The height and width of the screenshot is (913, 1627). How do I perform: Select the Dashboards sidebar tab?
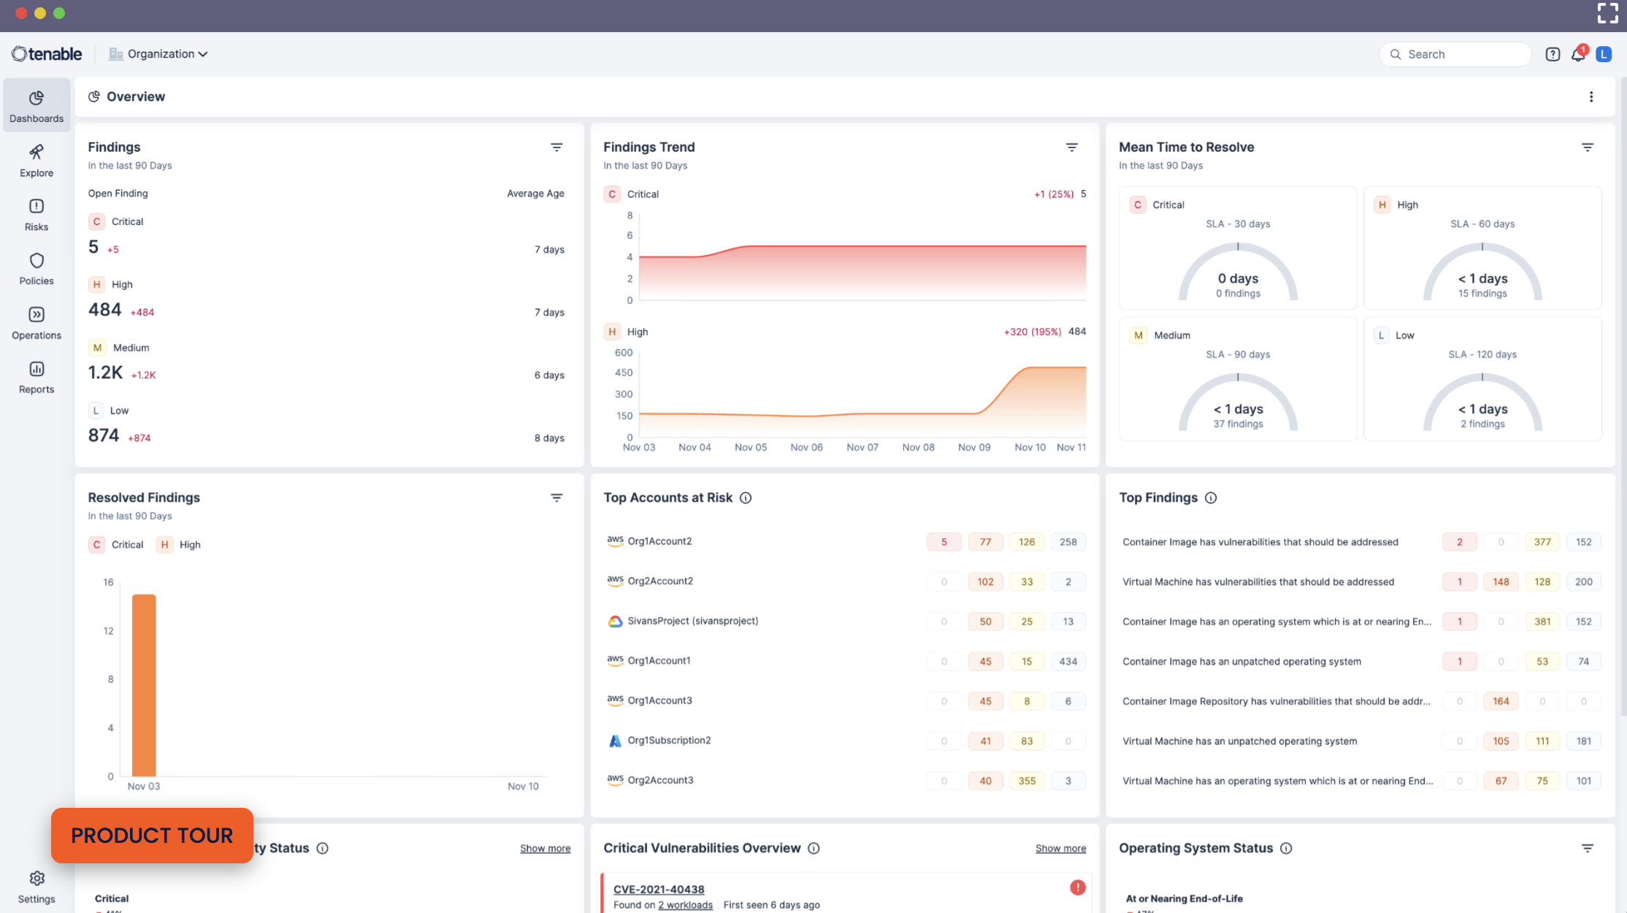(x=37, y=106)
